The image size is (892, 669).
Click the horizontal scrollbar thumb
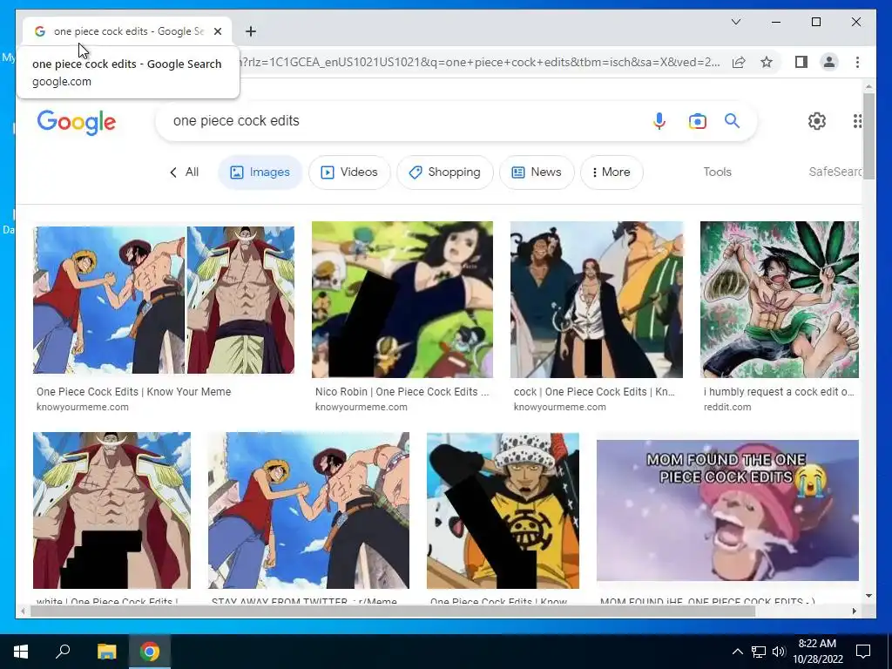393,611
